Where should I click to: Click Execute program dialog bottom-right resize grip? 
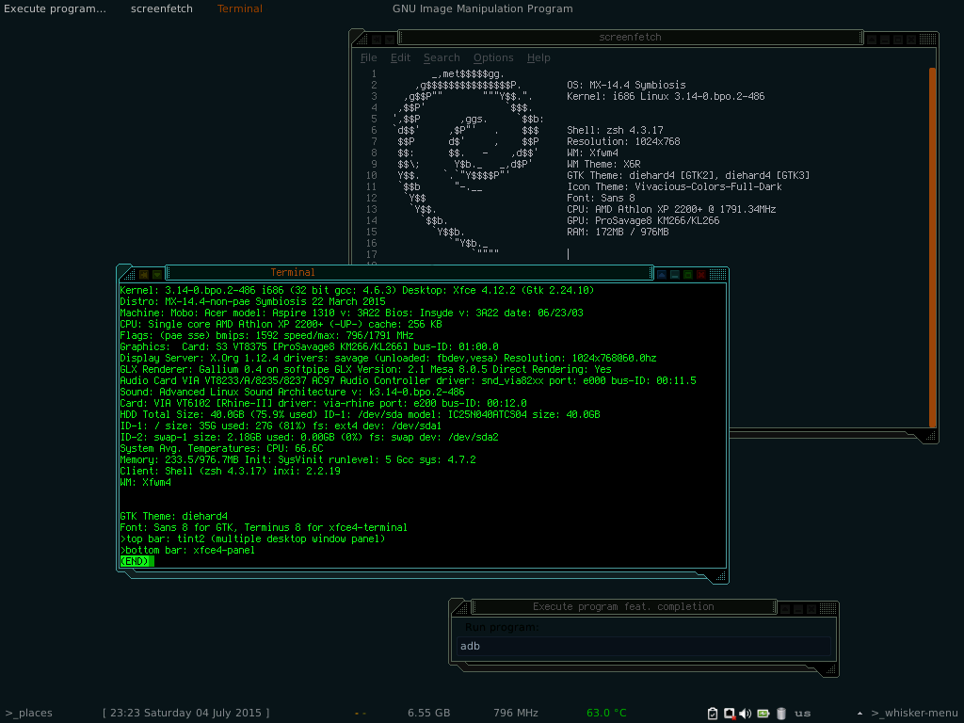tap(830, 669)
